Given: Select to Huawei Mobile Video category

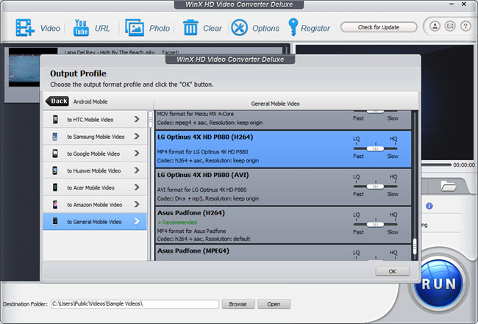Looking at the screenshot, I should [95, 170].
